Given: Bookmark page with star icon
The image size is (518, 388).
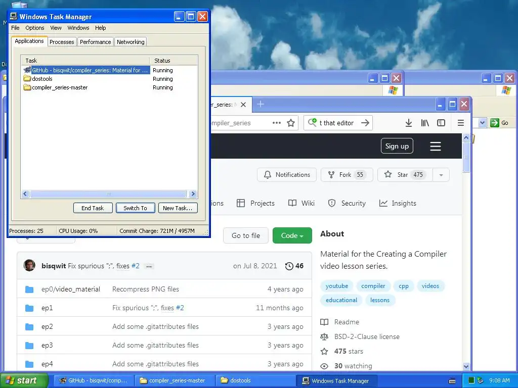Looking at the screenshot, I should [x=291, y=123].
